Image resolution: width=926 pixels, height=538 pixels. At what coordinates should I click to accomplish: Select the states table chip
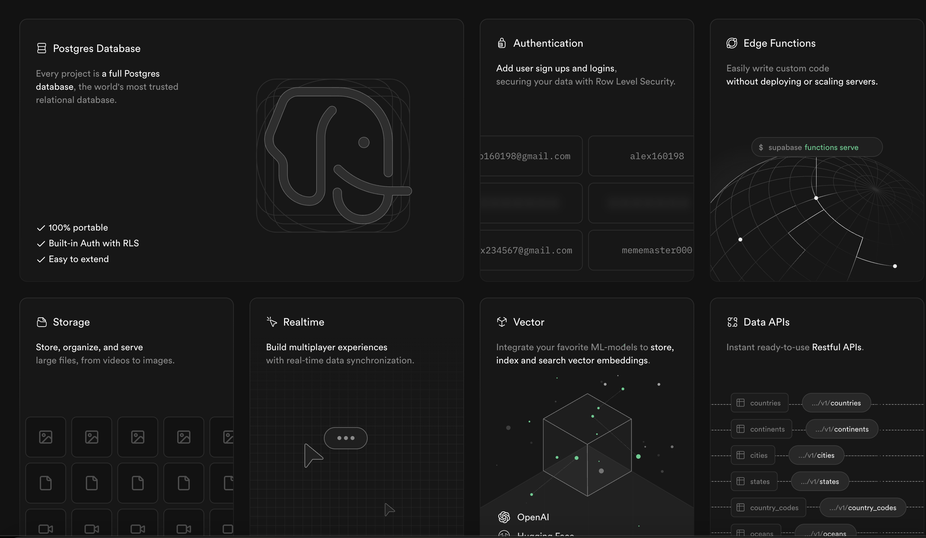[x=754, y=481]
